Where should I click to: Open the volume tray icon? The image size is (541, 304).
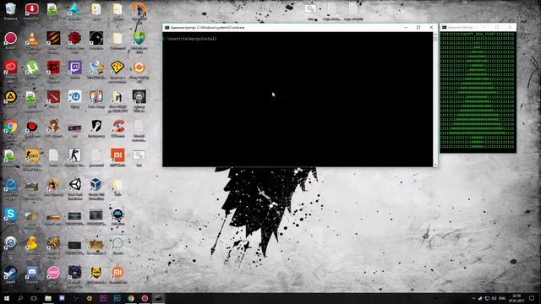point(494,298)
